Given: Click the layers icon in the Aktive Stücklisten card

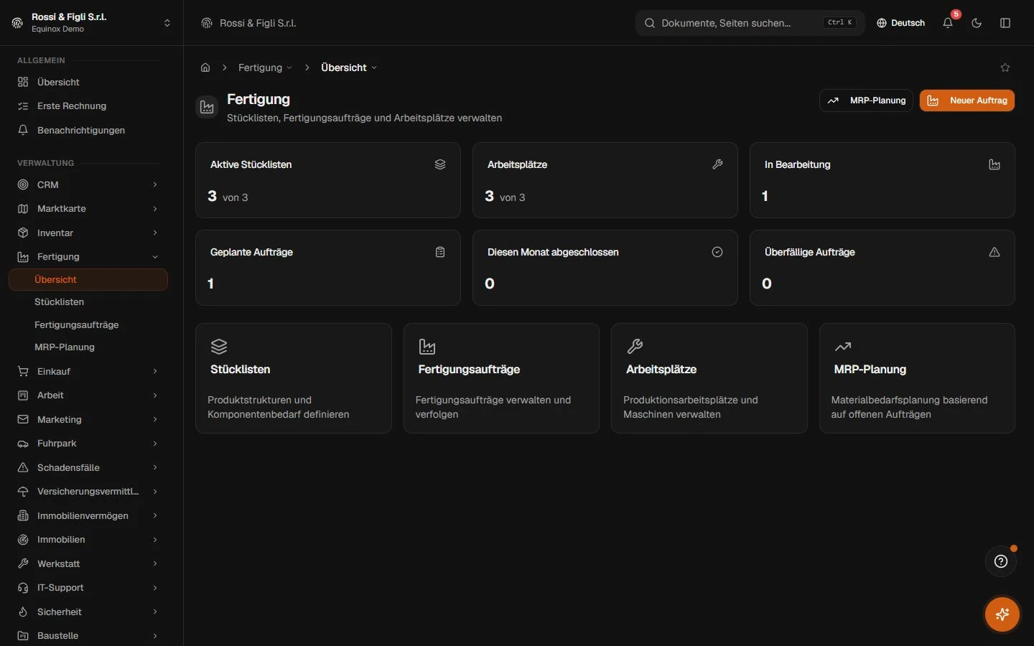Looking at the screenshot, I should point(440,164).
